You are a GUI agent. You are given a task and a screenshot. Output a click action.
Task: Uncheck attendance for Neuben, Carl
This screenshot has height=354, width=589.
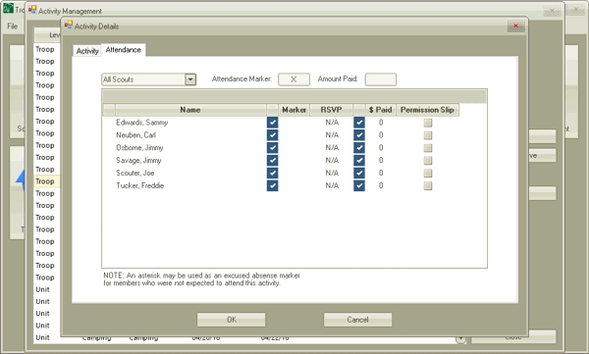click(272, 134)
